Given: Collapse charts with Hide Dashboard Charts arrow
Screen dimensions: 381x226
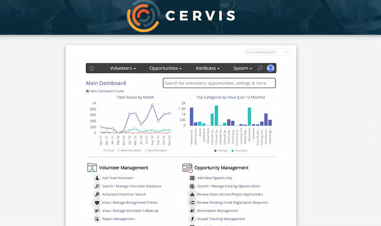Looking at the screenshot, I should tap(87, 91).
